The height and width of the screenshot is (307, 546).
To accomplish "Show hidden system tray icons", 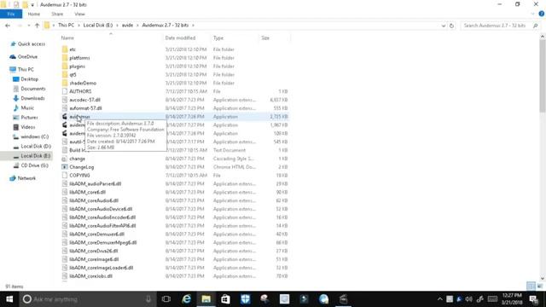I will pyautogui.click(x=440, y=299).
